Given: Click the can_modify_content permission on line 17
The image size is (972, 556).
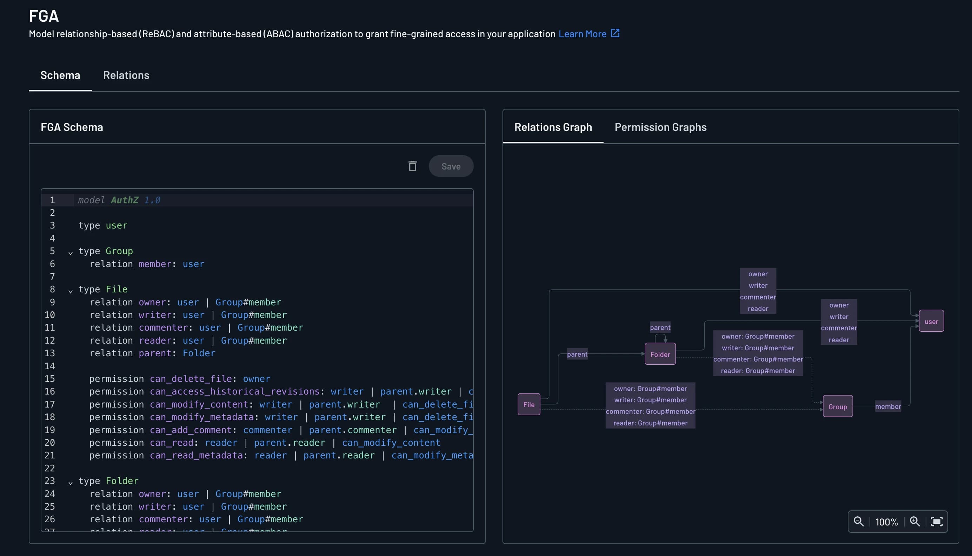Looking at the screenshot, I should tap(281, 404).
